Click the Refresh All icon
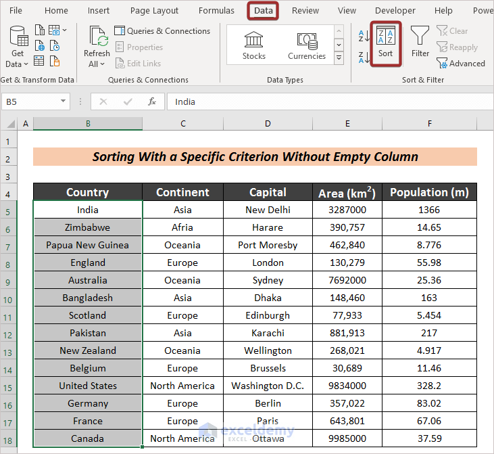Image resolution: width=494 pixels, height=454 pixels. tap(97, 37)
